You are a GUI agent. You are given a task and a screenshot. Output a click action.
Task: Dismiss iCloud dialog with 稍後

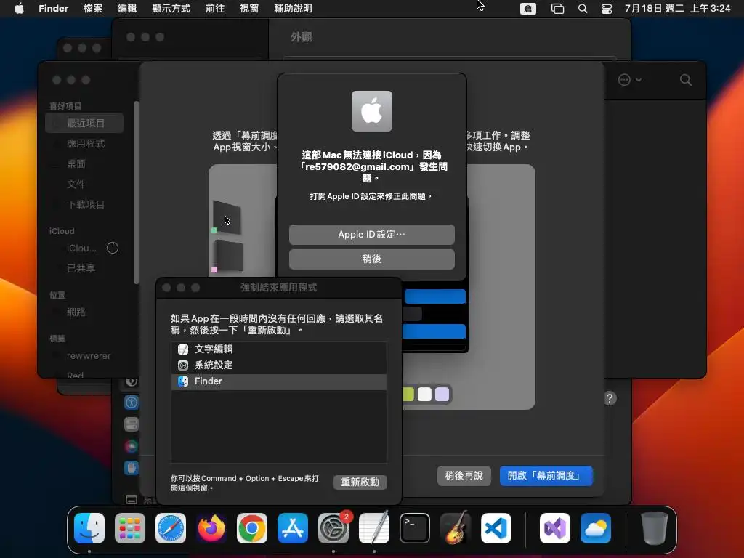pyautogui.click(x=372, y=259)
